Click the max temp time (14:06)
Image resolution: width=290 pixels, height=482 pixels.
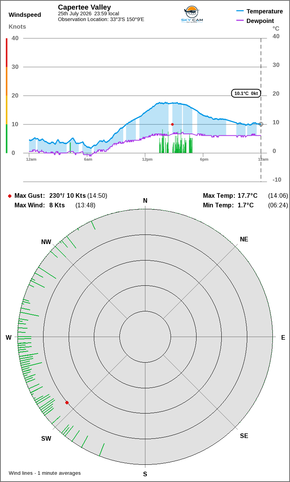278,196
